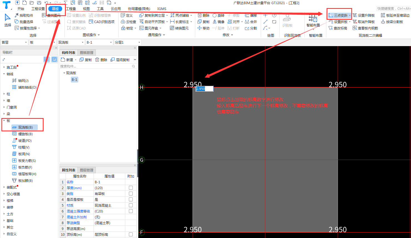
Task: Open the 分层1 layer dropdown
Action: click(127, 42)
